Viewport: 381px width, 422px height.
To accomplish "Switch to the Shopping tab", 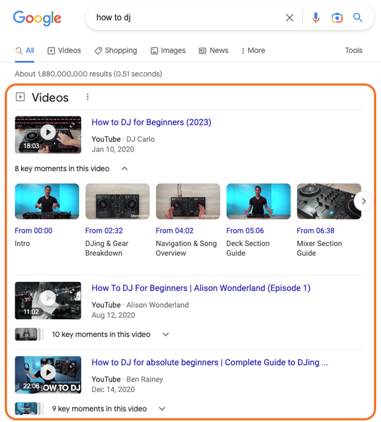I will tap(116, 51).
